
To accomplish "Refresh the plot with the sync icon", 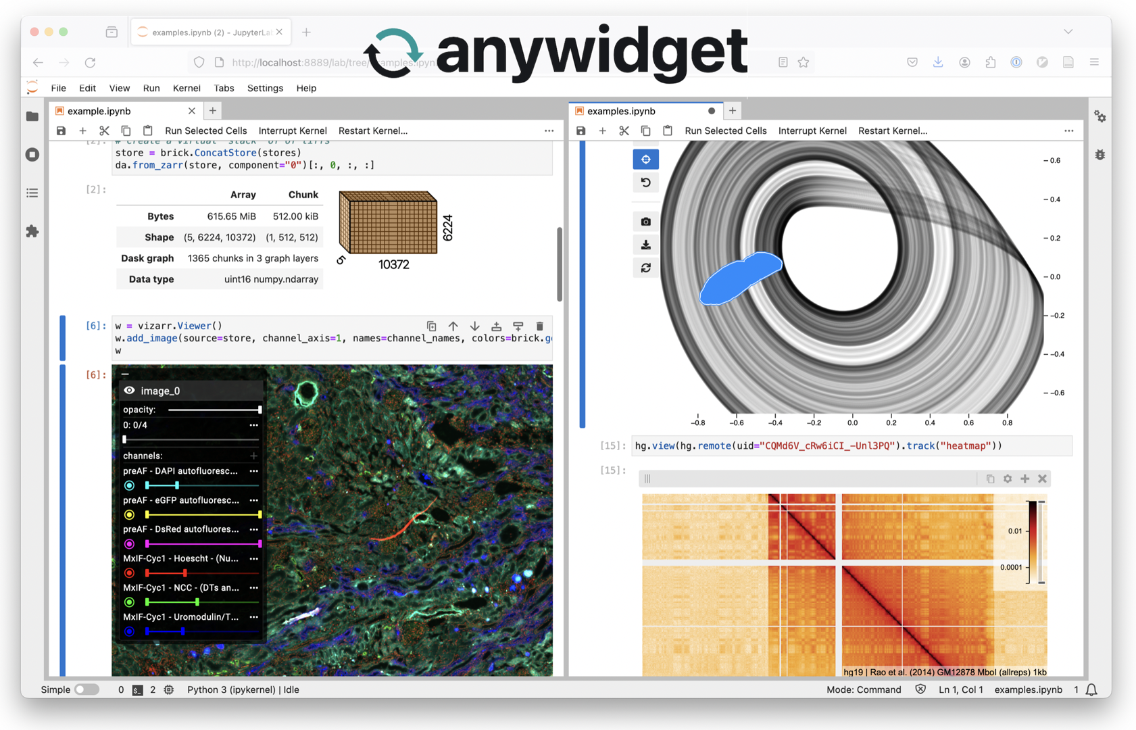I will pos(645,267).
